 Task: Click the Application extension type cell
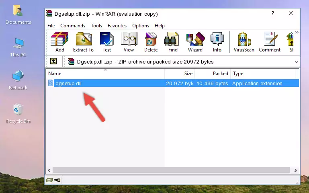tap(257, 83)
